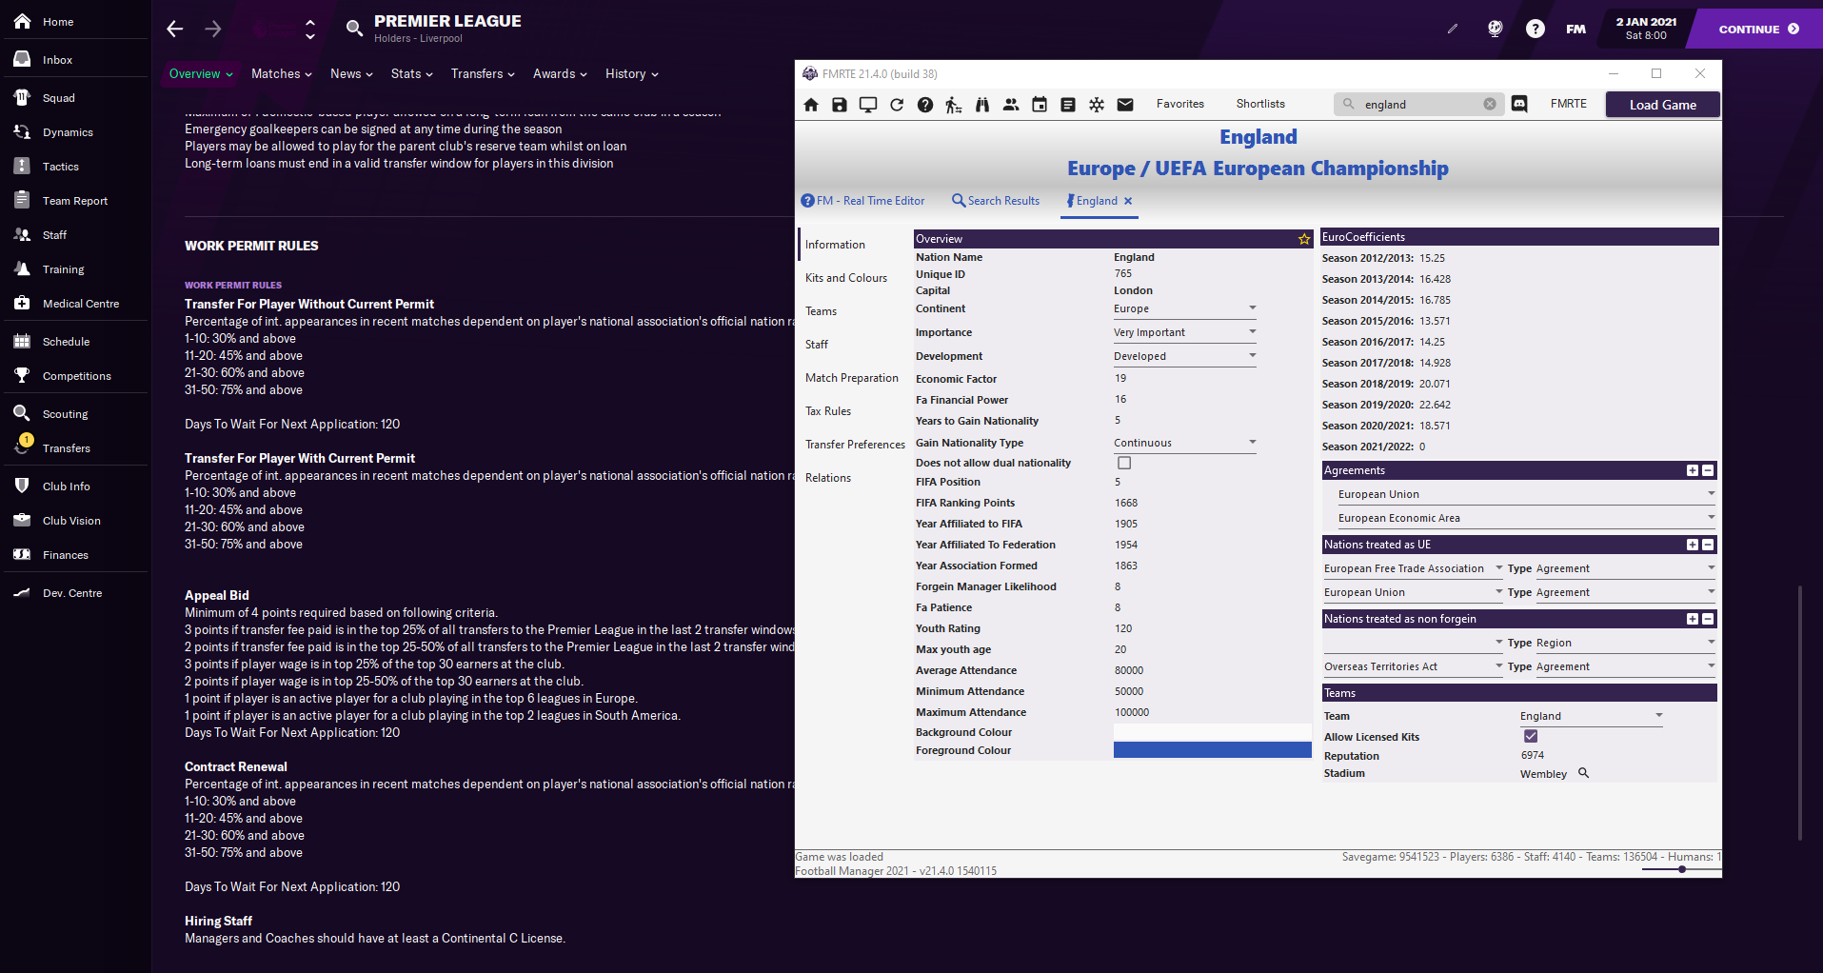Image resolution: width=1823 pixels, height=973 pixels.
Task: Open the help question-mark icon in FMRTE toolbar
Action: [x=925, y=105]
